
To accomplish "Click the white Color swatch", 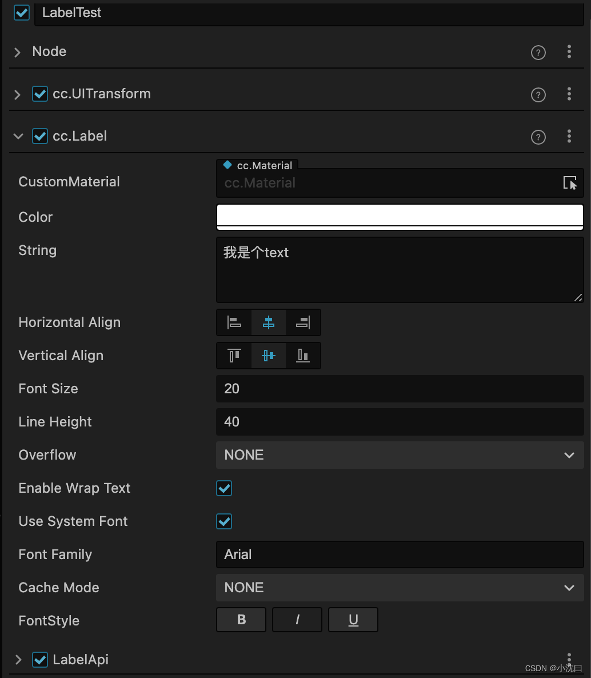I will point(399,217).
